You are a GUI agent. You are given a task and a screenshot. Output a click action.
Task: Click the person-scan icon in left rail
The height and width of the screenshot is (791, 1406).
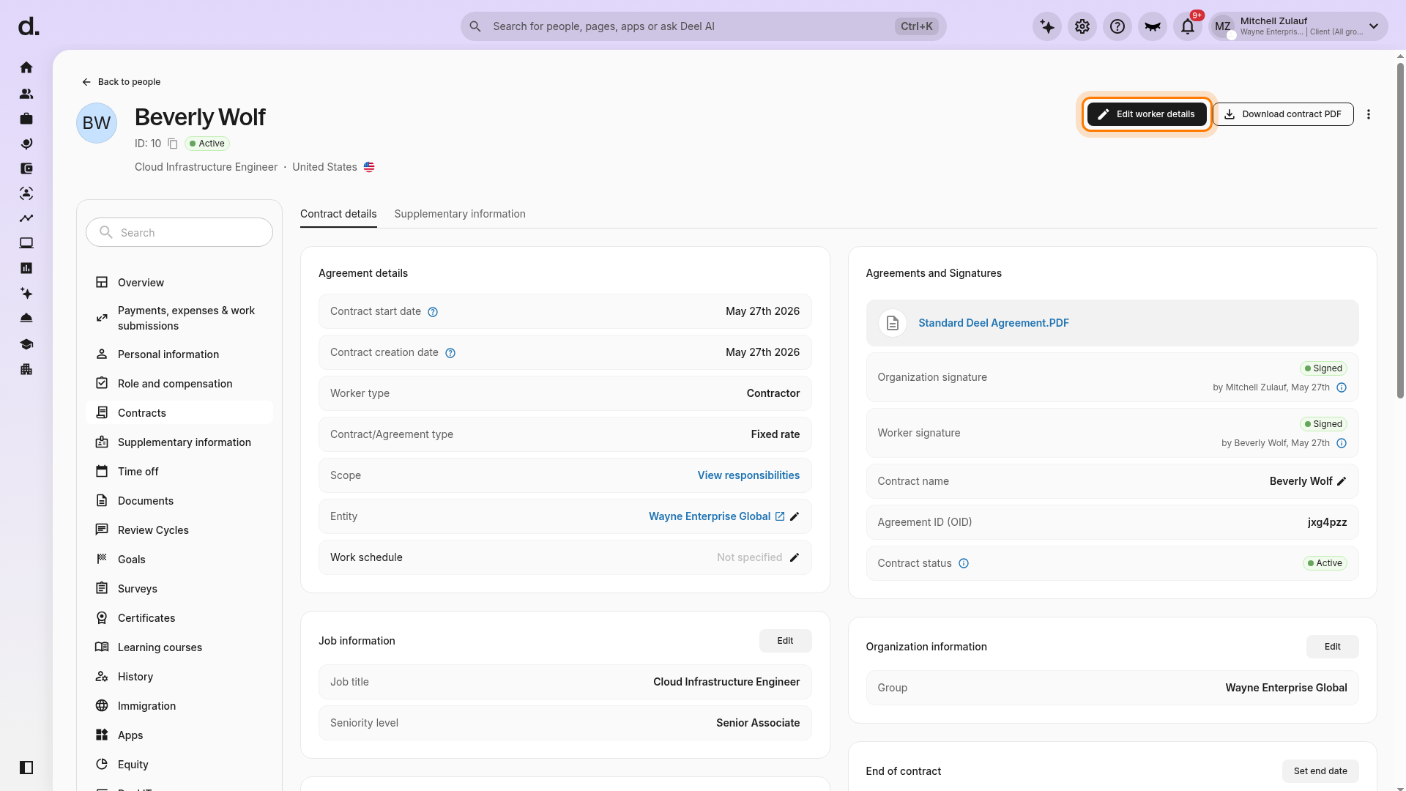[x=26, y=193]
